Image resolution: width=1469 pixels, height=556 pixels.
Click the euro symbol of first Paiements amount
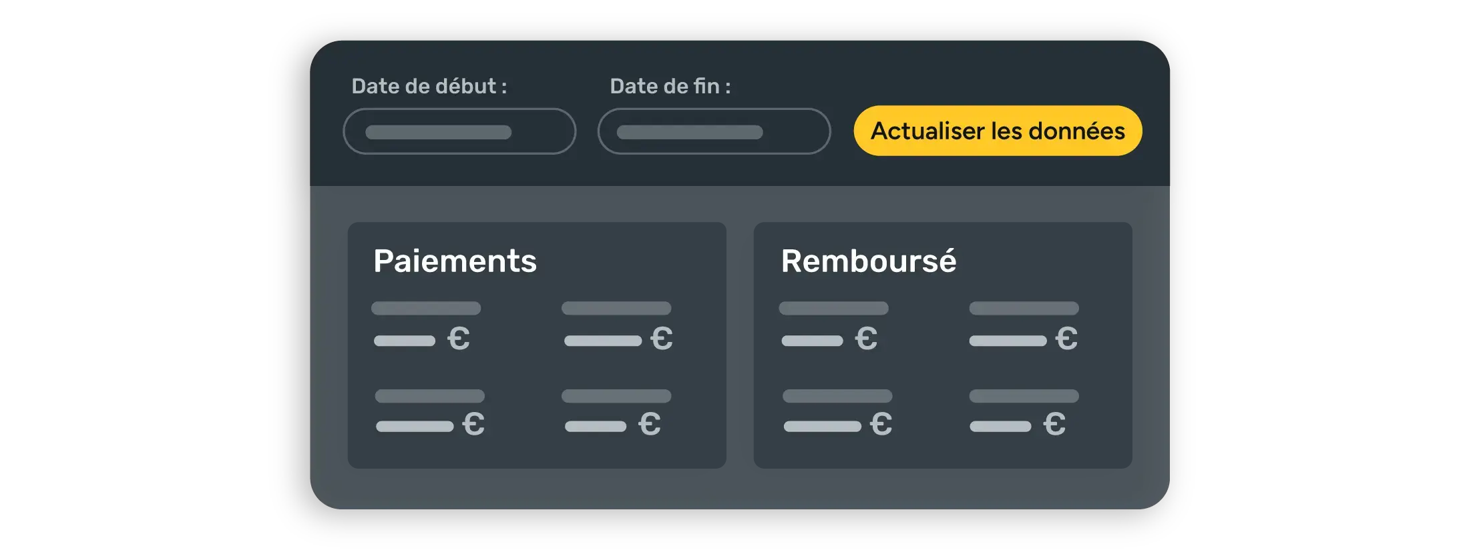click(x=459, y=339)
